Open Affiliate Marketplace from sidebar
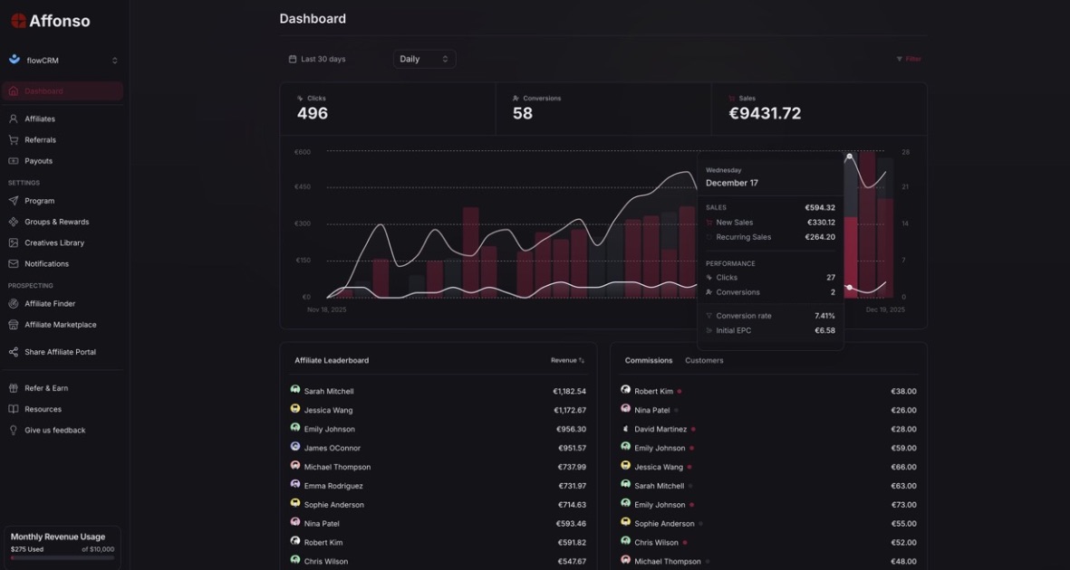 tap(60, 325)
